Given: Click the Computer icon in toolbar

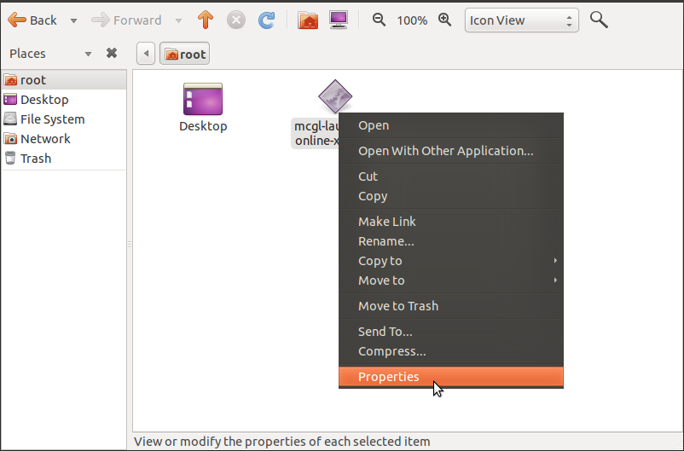Looking at the screenshot, I should [x=339, y=20].
